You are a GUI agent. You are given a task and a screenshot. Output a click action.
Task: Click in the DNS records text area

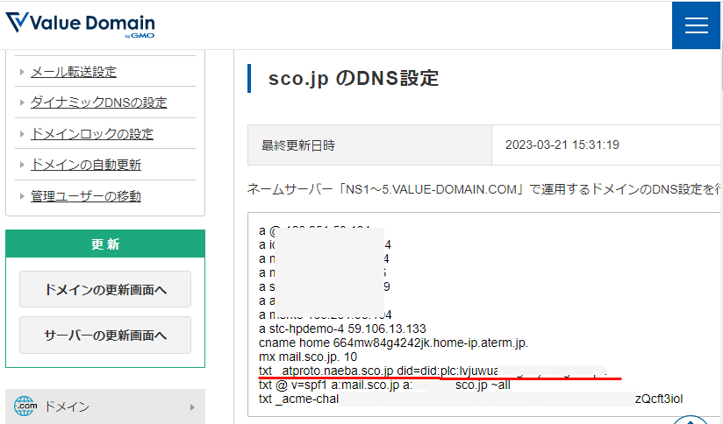point(484,314)
